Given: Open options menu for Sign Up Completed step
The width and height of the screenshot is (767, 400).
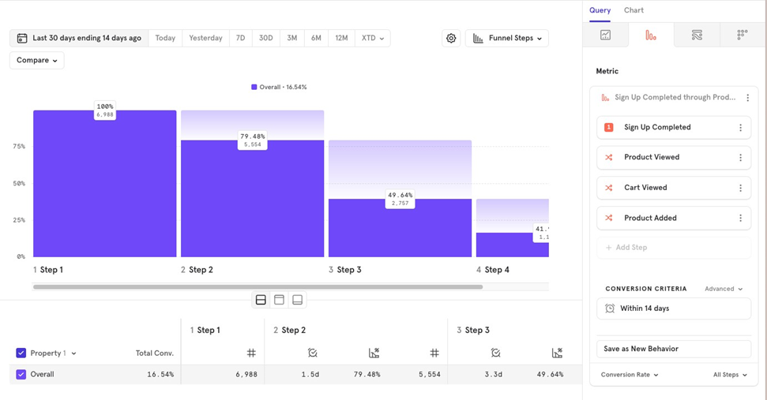Looking at the screenshot, I should point(740,128).
